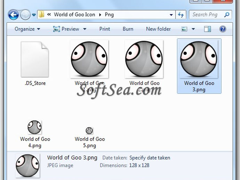
Task: Select World of Goo Icon breadcrumb
Action: pos(74,15)
